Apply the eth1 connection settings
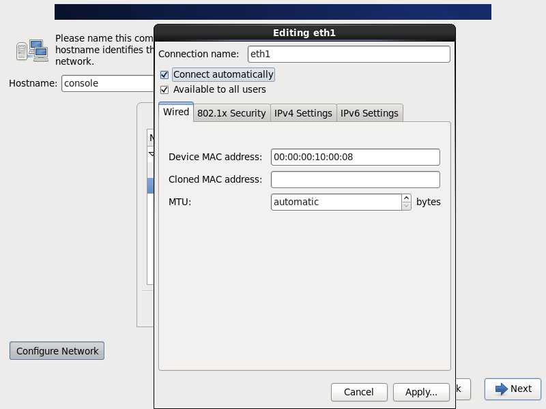The height and width of the screenshot is (409, 546). (x=421, y=392)
